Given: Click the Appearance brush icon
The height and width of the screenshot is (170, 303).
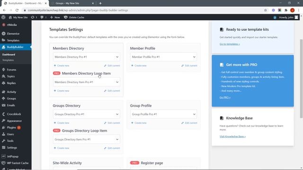Looking at the screenshot, I should tap(3, 121).
